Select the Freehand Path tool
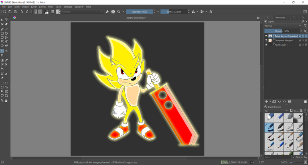Viewport: 308px width, 165px height. (x=6, y=42)
